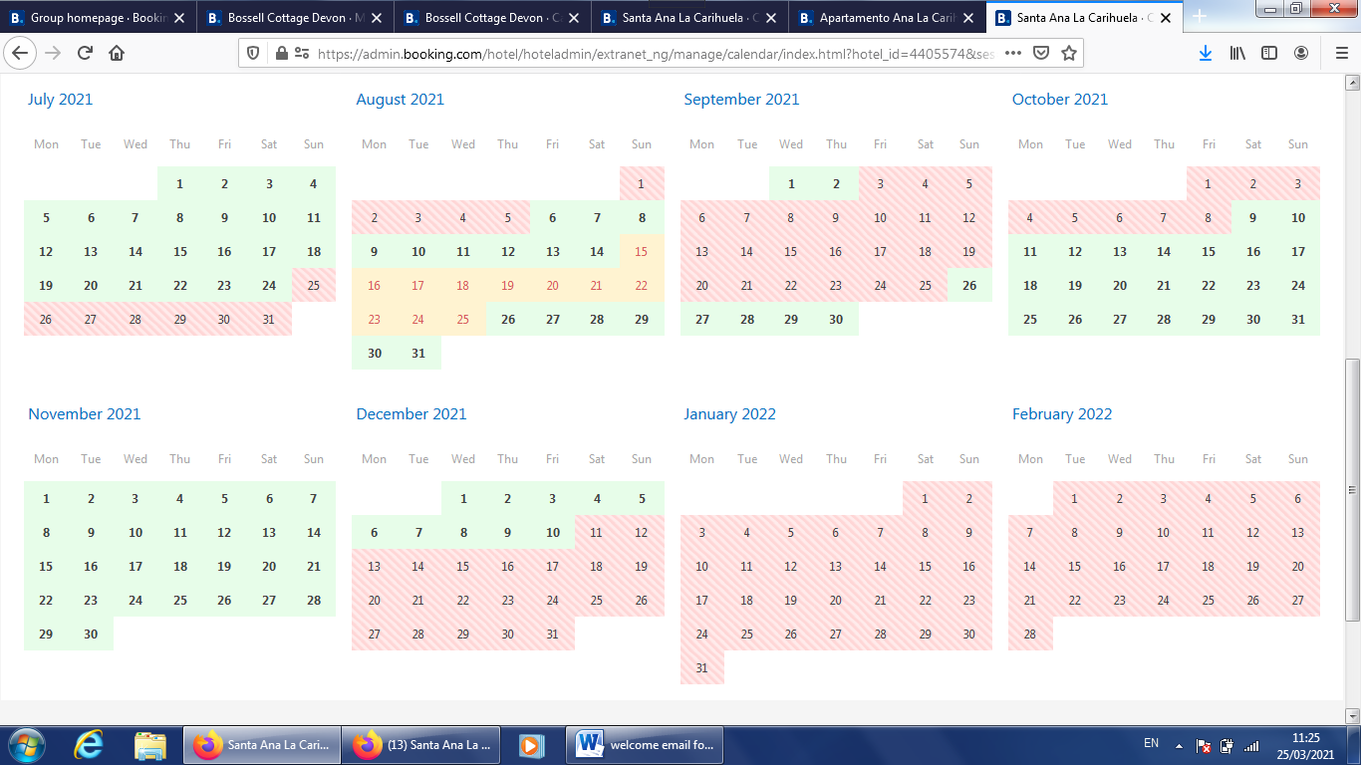Click the browser Reload page icon
Screen dimensions: 1361x765
85,53
